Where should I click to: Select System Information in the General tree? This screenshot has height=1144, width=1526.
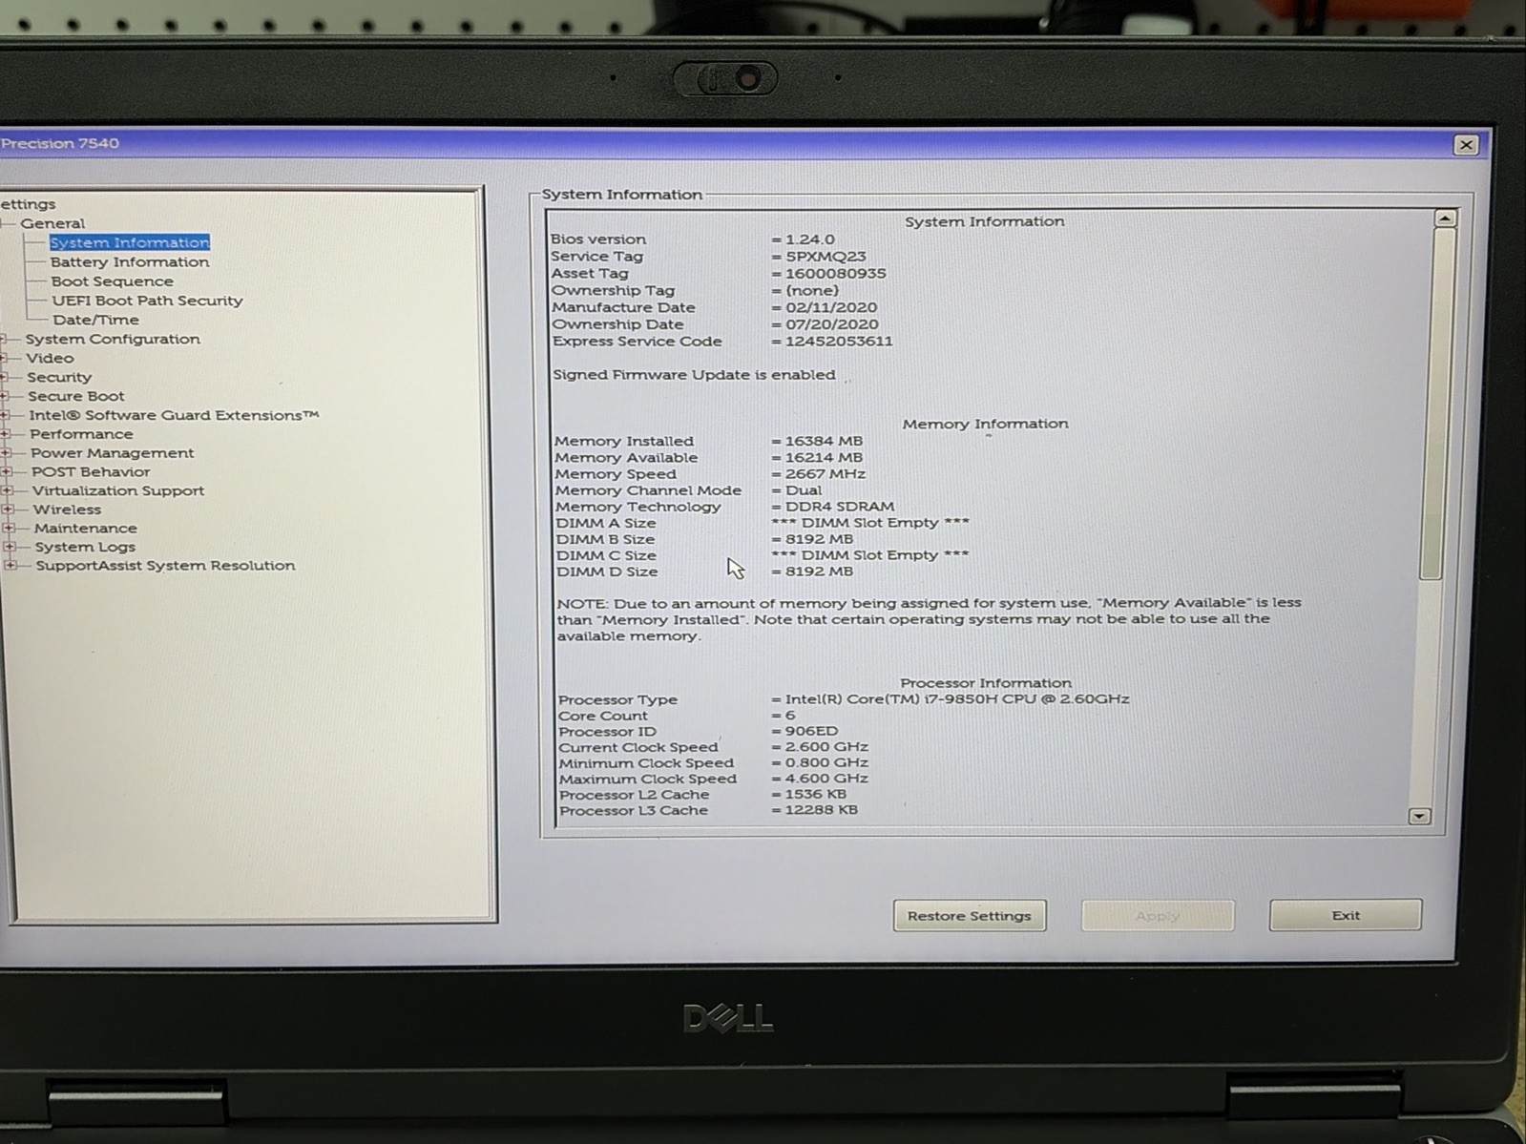point(130,242)
